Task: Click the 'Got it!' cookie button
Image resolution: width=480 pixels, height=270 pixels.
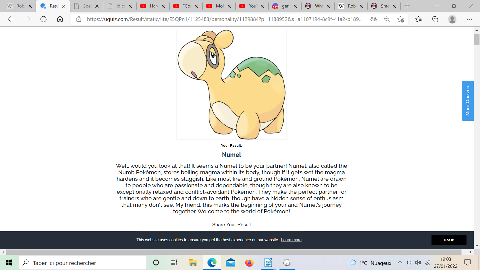Action: 449,240
